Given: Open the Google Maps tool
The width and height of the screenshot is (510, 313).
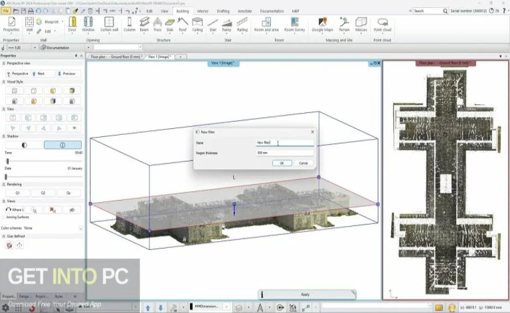Looking at the screenshot, I should tap(322, 24).
